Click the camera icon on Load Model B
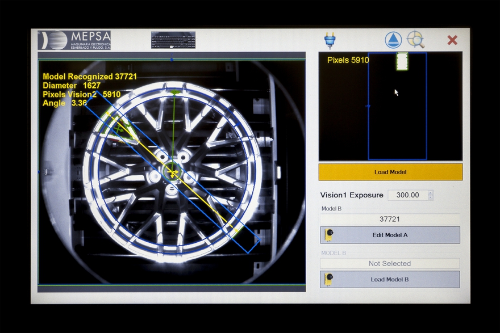The image size is (500, 333). [328, 279]
